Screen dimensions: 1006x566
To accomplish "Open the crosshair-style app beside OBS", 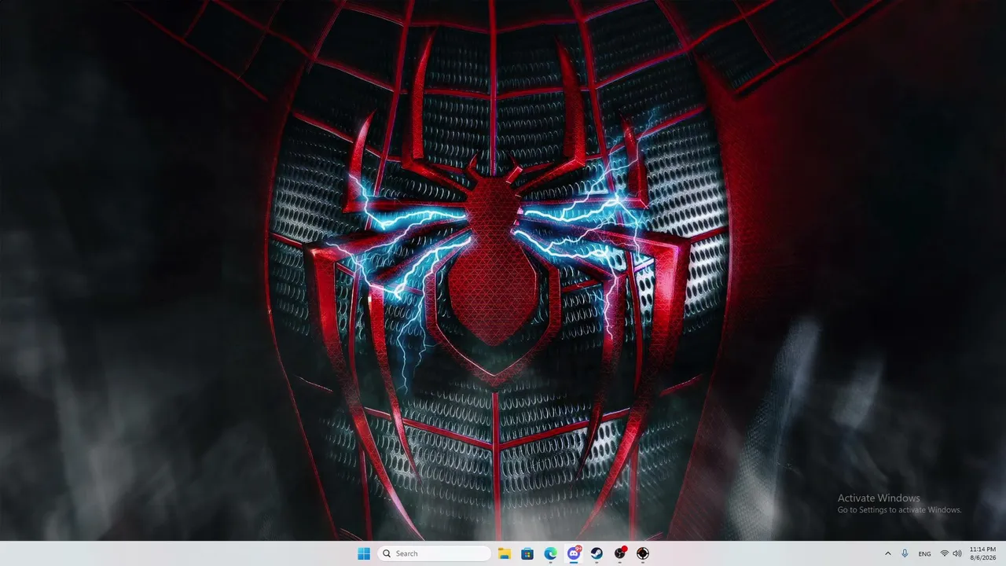I will tap(643, 553).
